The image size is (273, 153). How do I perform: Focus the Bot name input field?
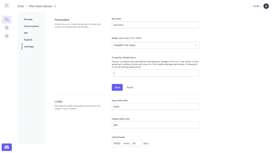155,25
